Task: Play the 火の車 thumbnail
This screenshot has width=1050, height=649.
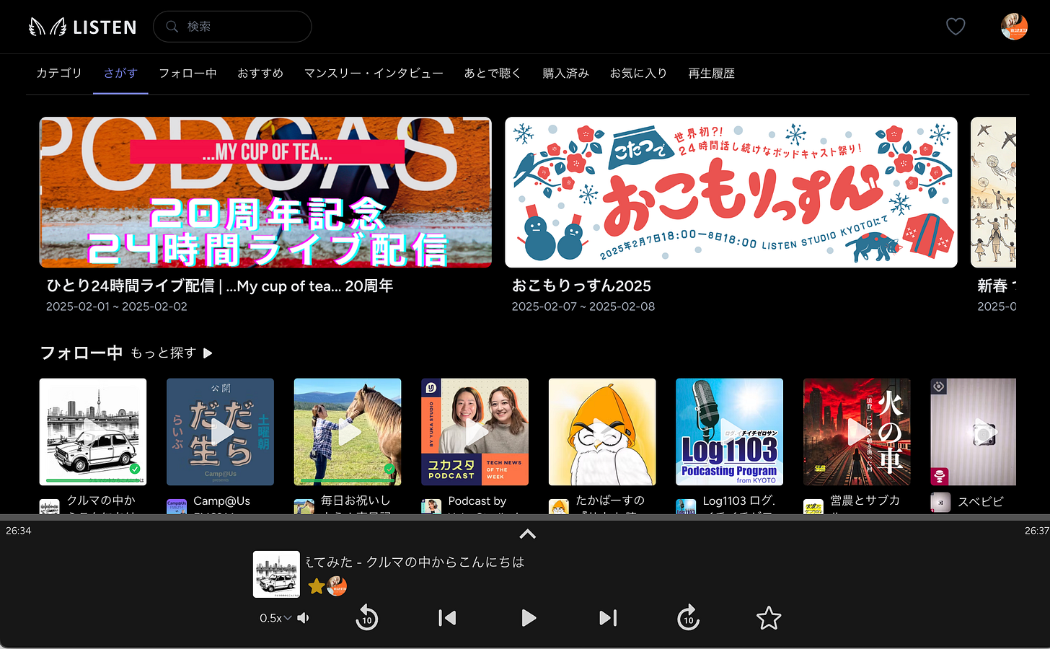Action: pos(857,432)
